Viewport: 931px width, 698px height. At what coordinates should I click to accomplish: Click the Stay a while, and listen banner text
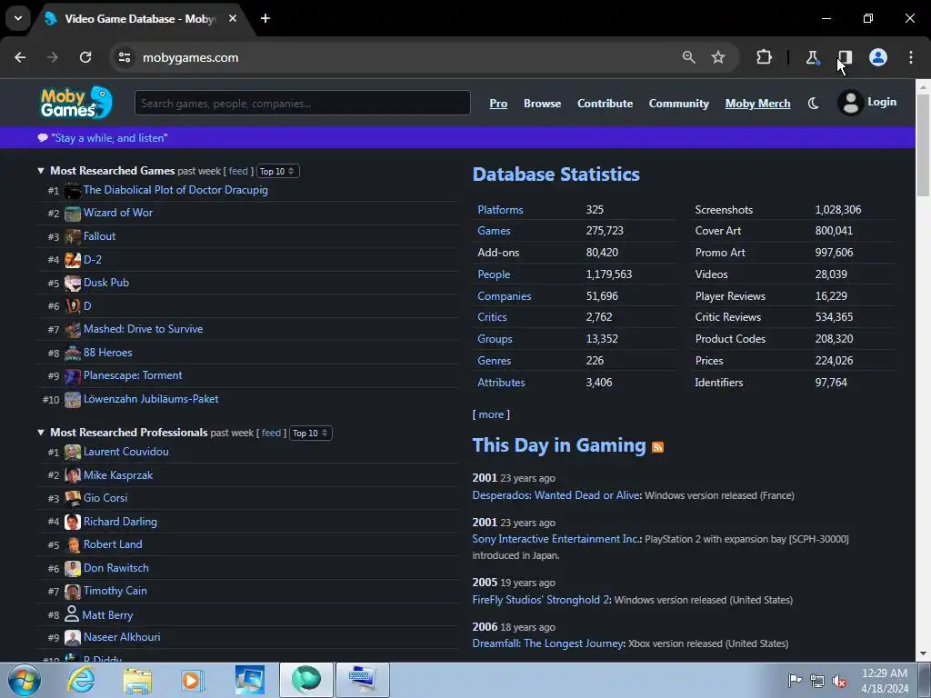(109, 138)
